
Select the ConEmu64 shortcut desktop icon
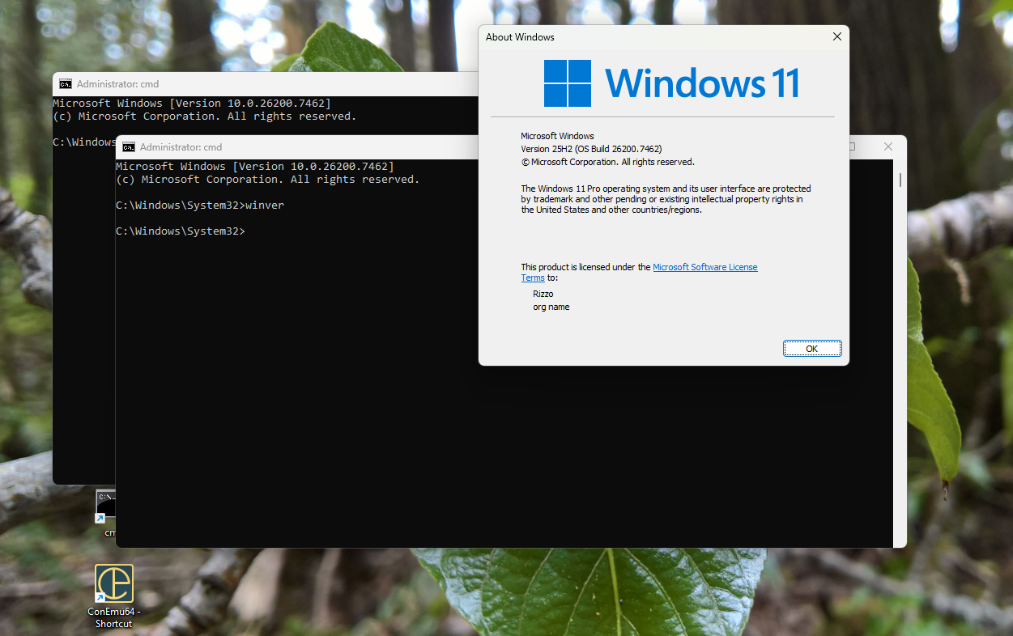114,583
